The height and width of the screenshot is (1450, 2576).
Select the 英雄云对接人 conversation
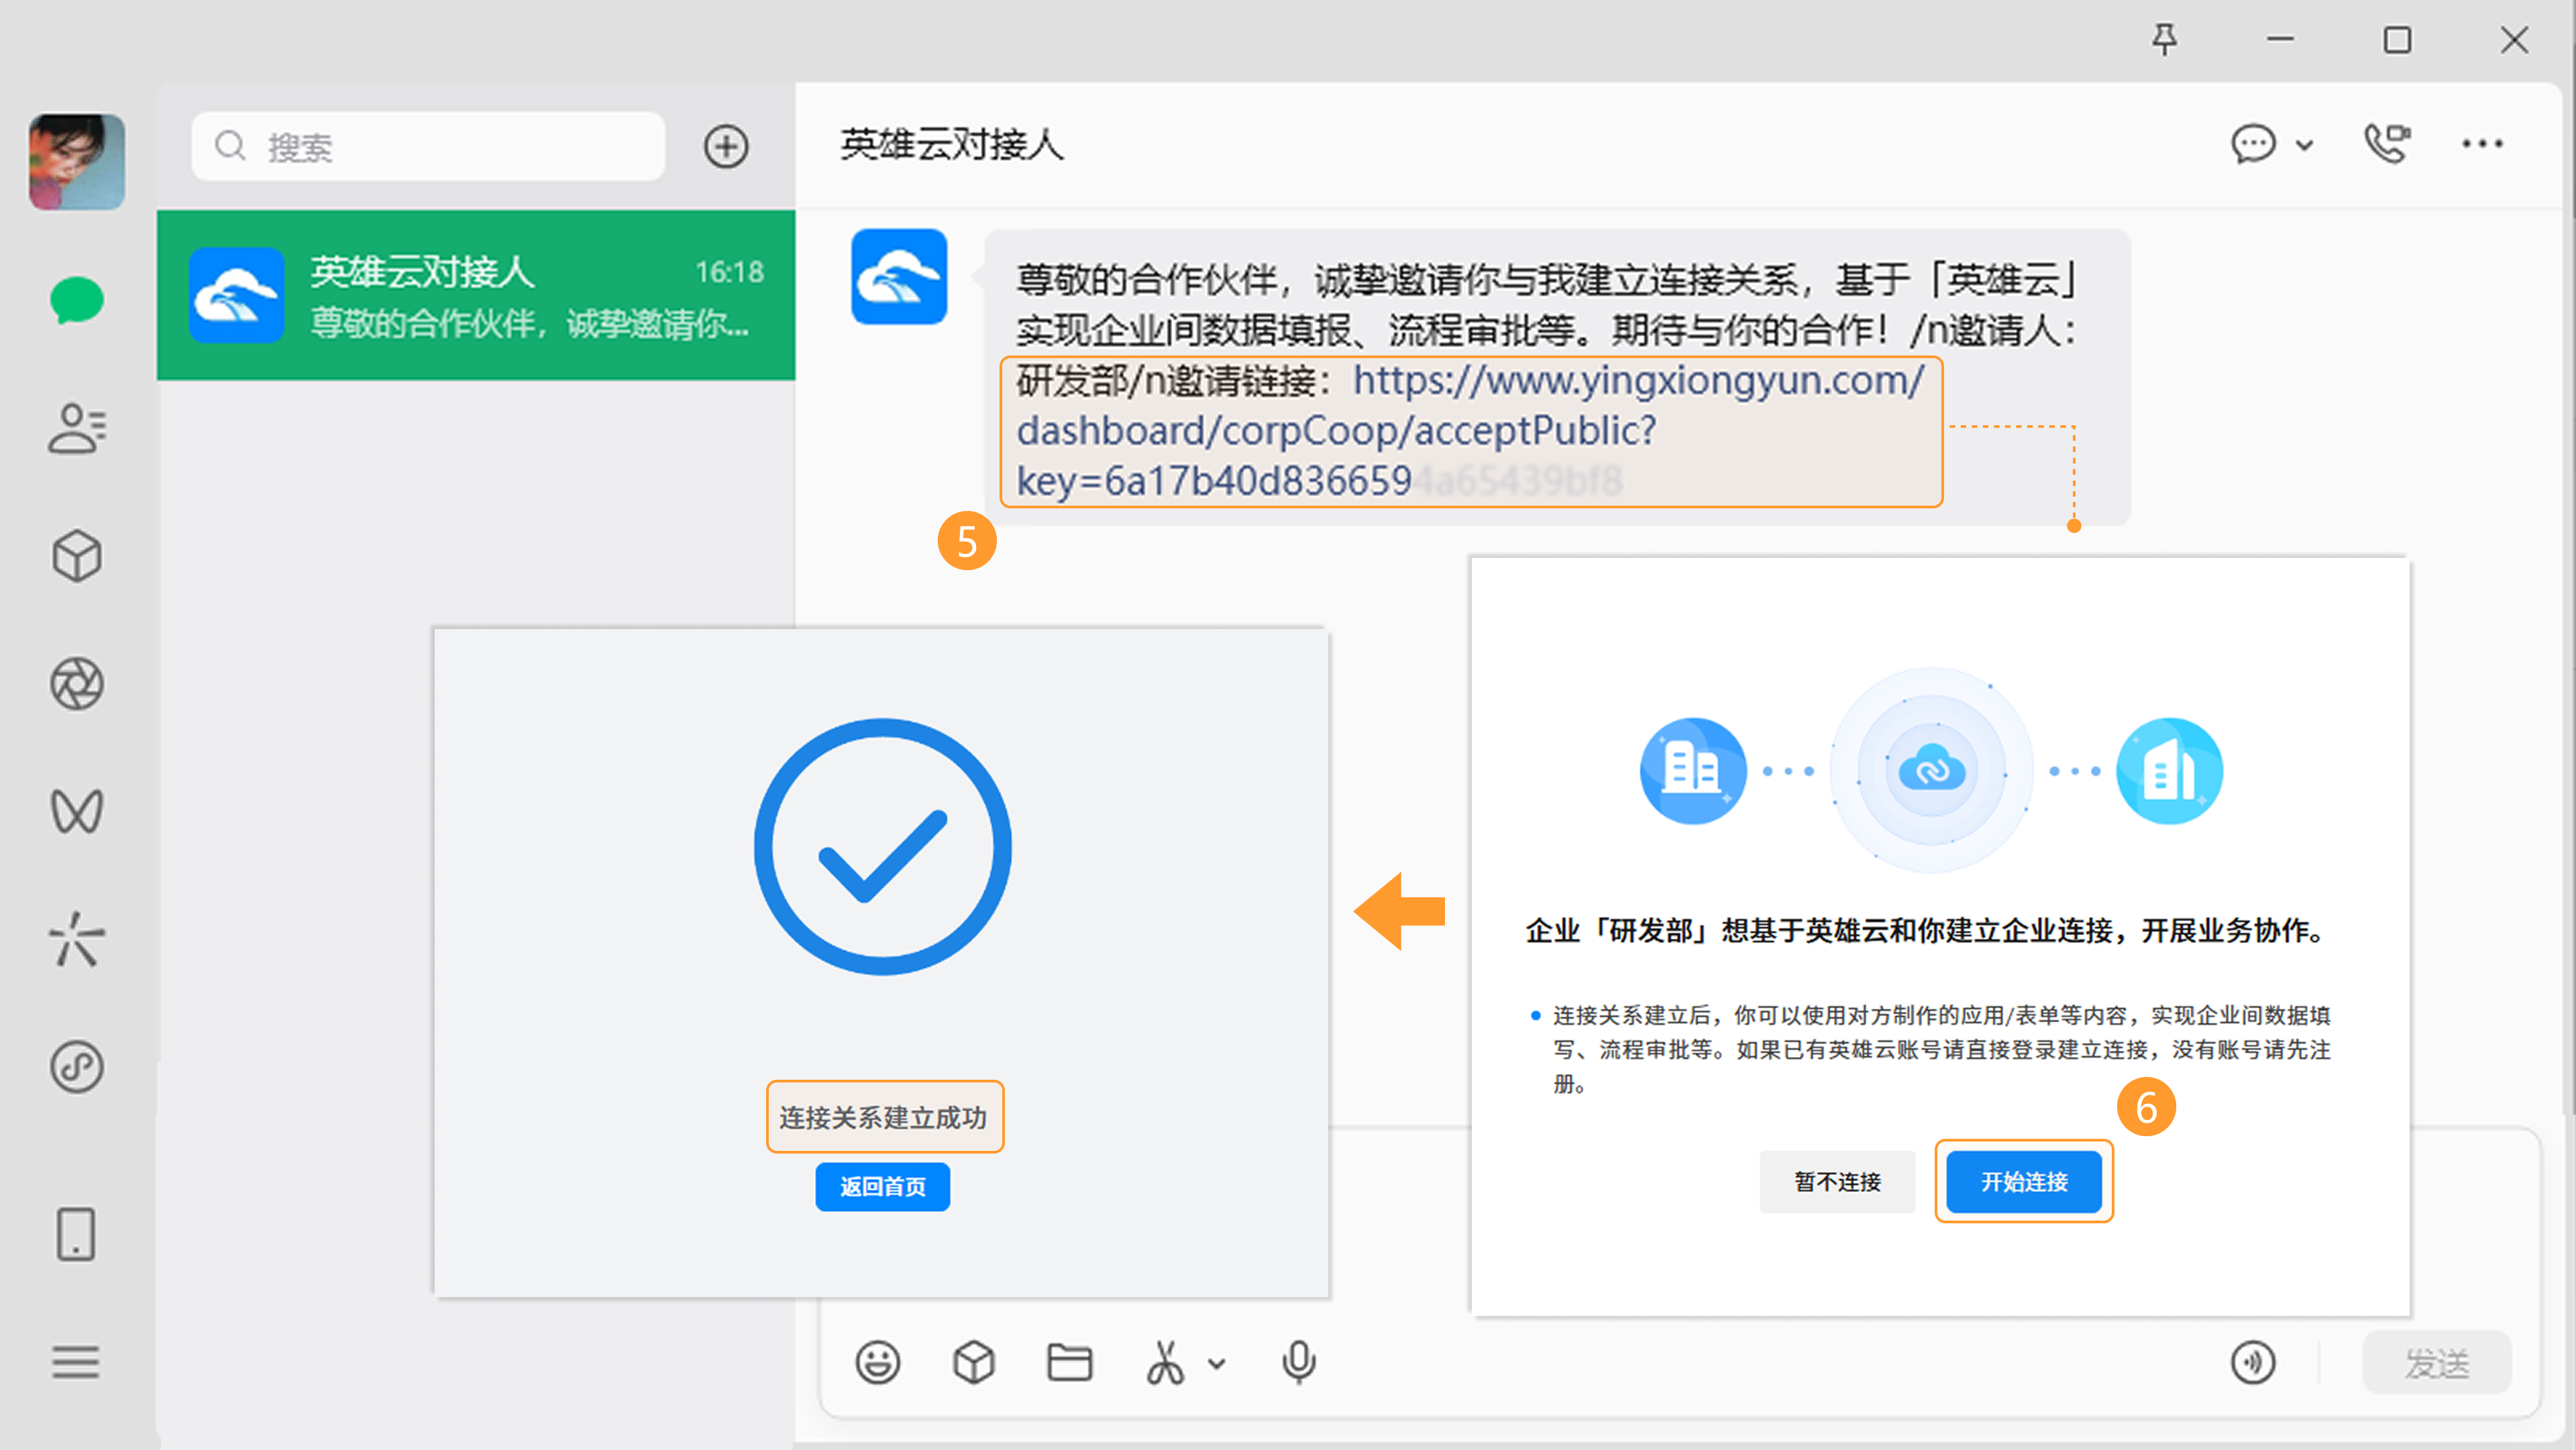476,295
